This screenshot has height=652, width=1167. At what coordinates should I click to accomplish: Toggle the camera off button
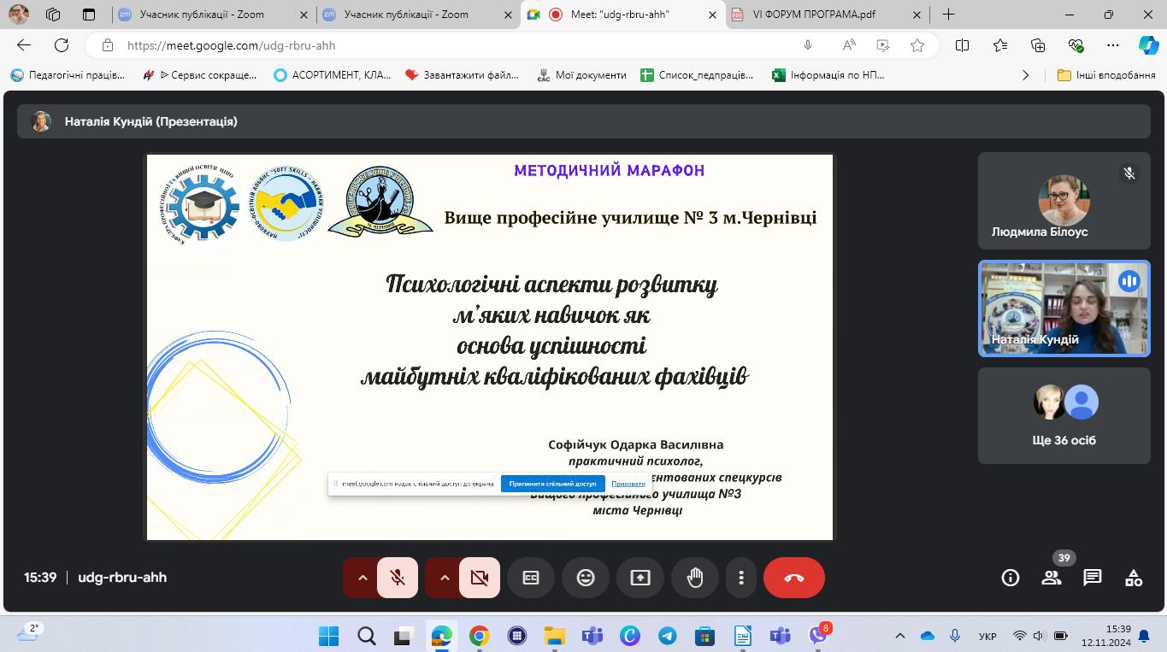pyautogui.click(x=480, y=578)
